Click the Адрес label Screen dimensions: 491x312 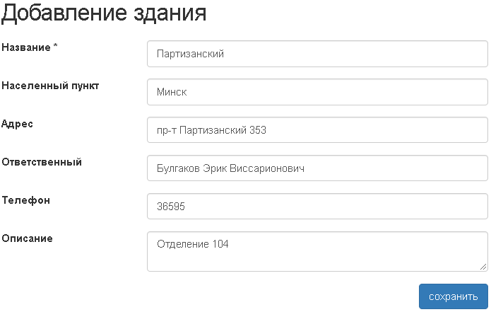point(18,124)
